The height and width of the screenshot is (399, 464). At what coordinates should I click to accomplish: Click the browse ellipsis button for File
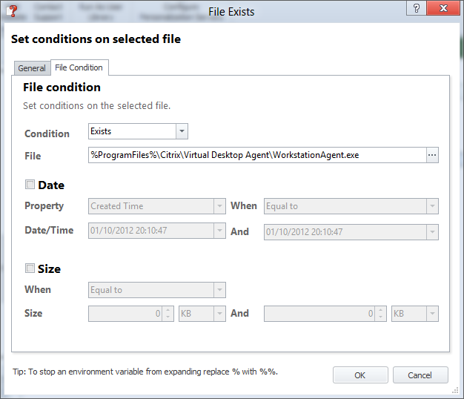[x=432, y=155]
